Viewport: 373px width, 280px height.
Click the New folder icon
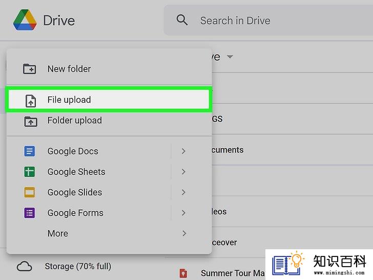point(30,69)
